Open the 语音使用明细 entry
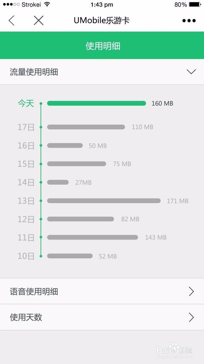This screenshot has width=204, height=364. [x=102, y=291]
